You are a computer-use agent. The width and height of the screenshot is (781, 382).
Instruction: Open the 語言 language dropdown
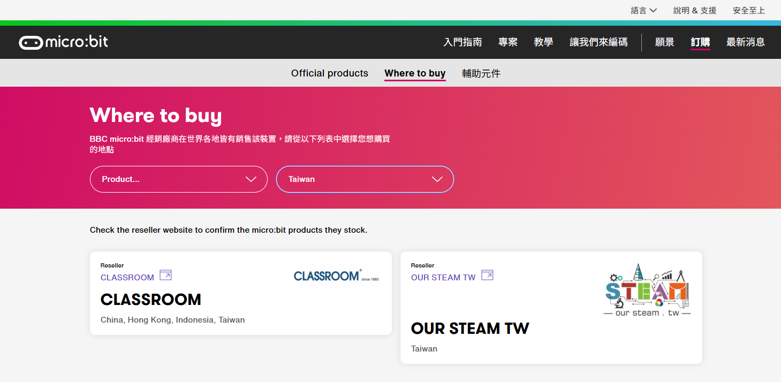pos(643,11)
